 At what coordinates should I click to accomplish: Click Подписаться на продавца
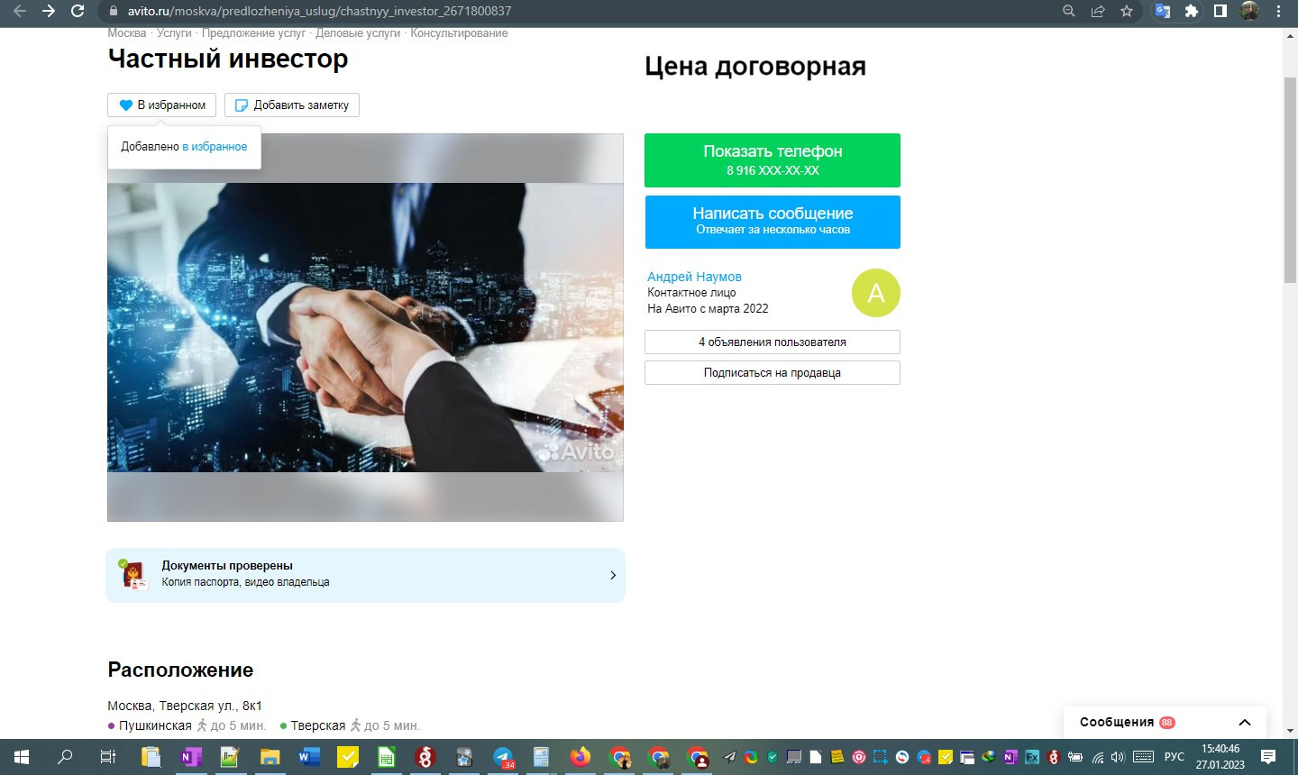[772, 372]
